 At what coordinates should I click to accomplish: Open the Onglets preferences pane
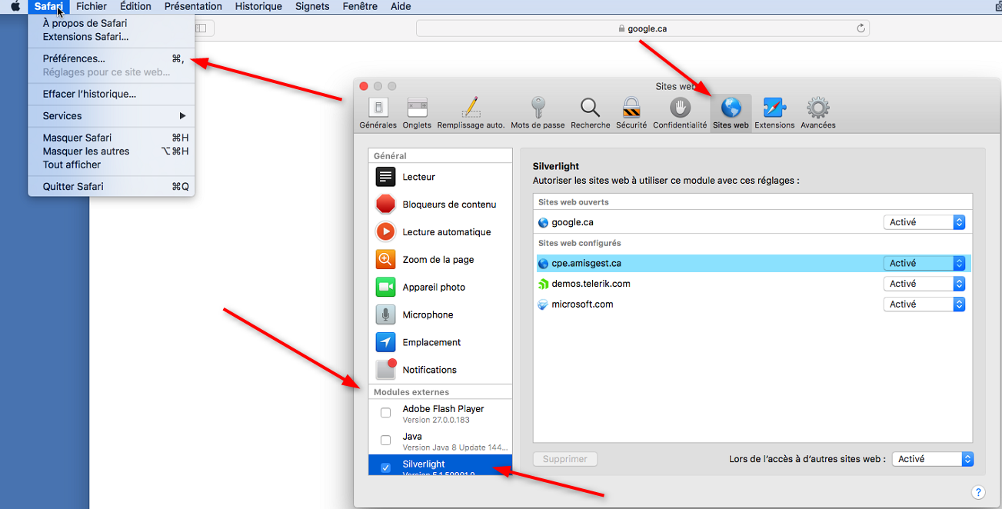417,113
